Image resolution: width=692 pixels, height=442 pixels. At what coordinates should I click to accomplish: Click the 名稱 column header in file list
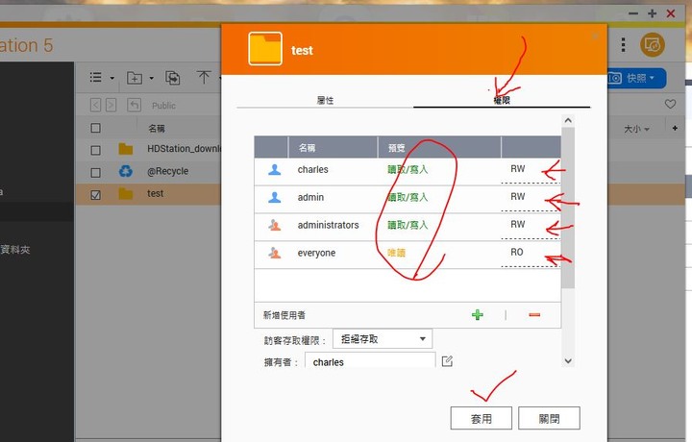point(157,129)
